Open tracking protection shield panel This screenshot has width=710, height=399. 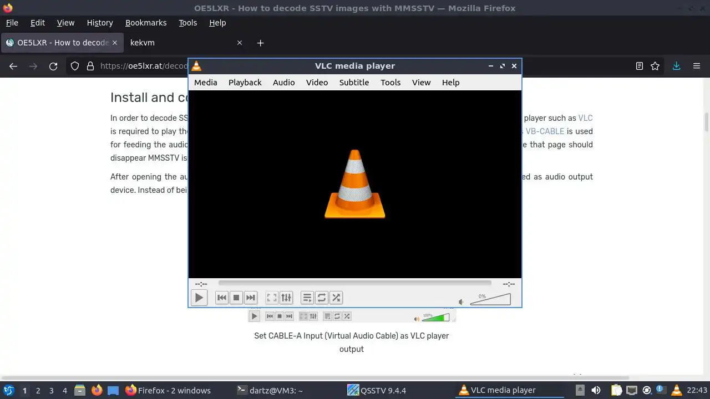coord(75,66)
